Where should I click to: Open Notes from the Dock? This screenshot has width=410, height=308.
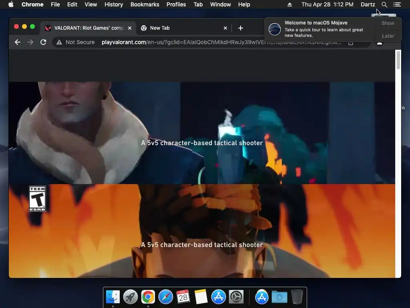(201, 297)
